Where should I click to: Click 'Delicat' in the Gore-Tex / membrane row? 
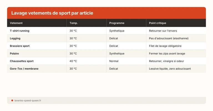point(113,69)
